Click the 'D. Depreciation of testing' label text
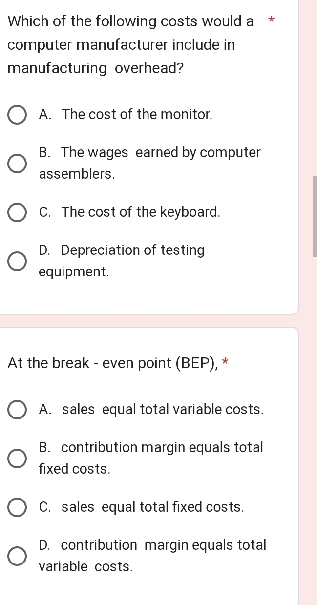Viewport: 317px width, 605px height. tap(122, 250)
